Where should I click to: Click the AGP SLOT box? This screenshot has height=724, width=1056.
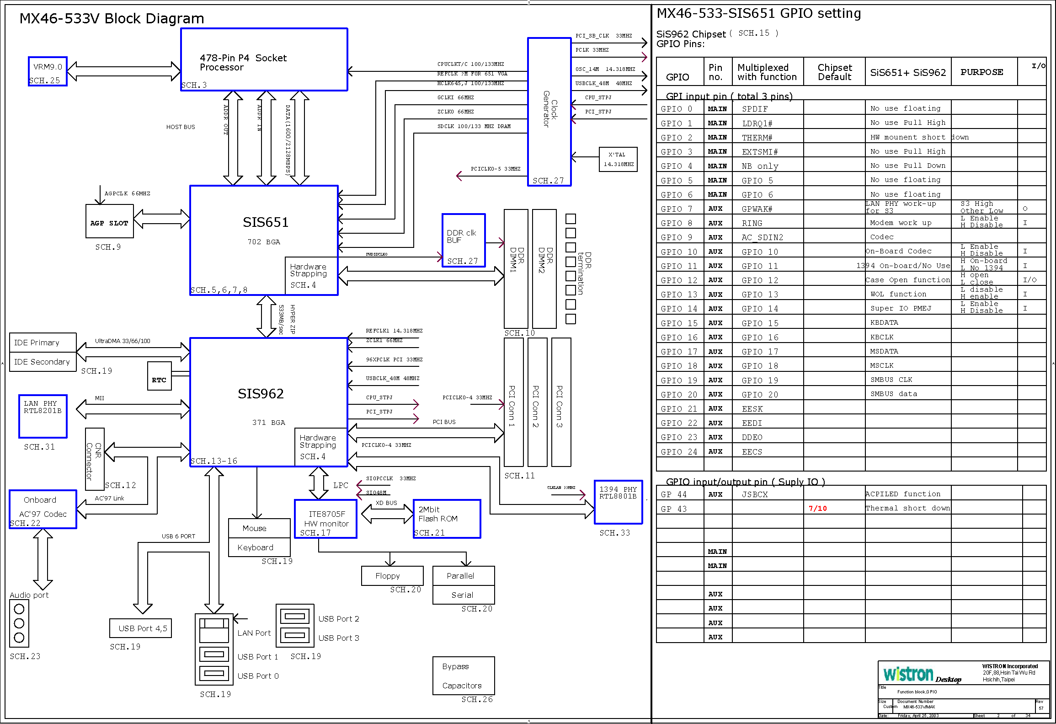point(110,221)
